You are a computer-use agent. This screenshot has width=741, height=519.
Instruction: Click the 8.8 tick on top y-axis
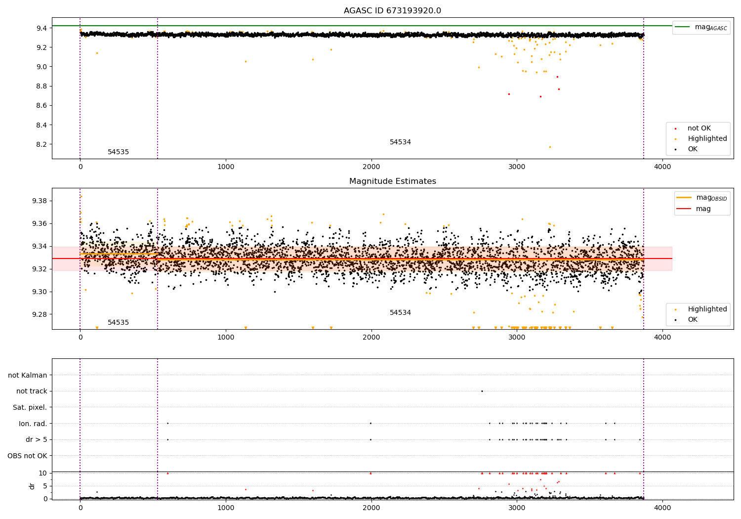click(42, 86)
